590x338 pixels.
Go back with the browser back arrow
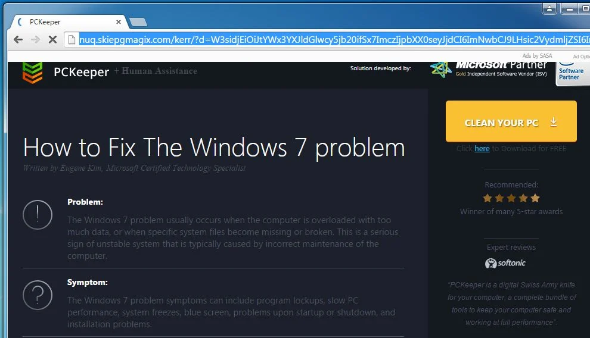pyautogui.click(x=18, y=39)
